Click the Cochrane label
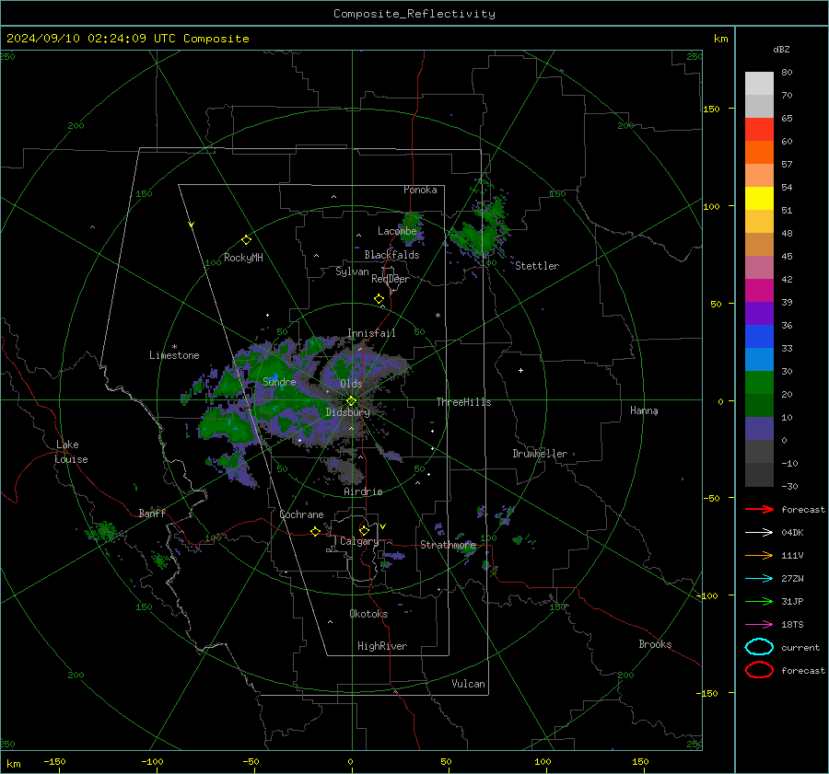The width and height of the screenshot is (829, 774). click(301, 514)
